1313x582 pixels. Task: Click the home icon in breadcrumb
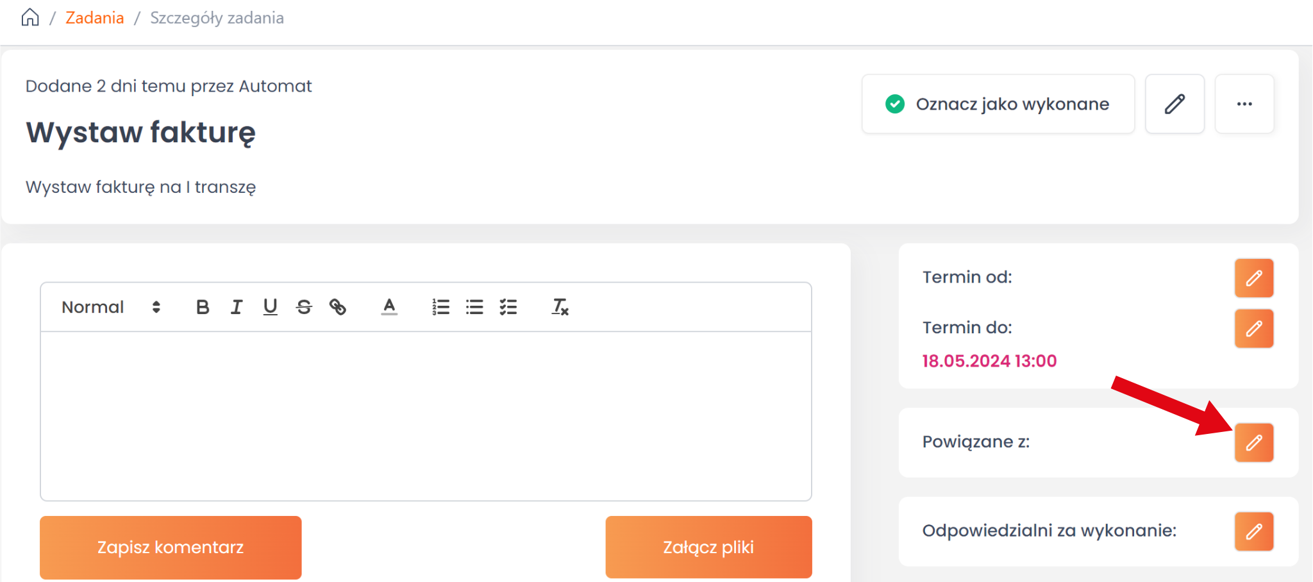(x=30, y=17)
